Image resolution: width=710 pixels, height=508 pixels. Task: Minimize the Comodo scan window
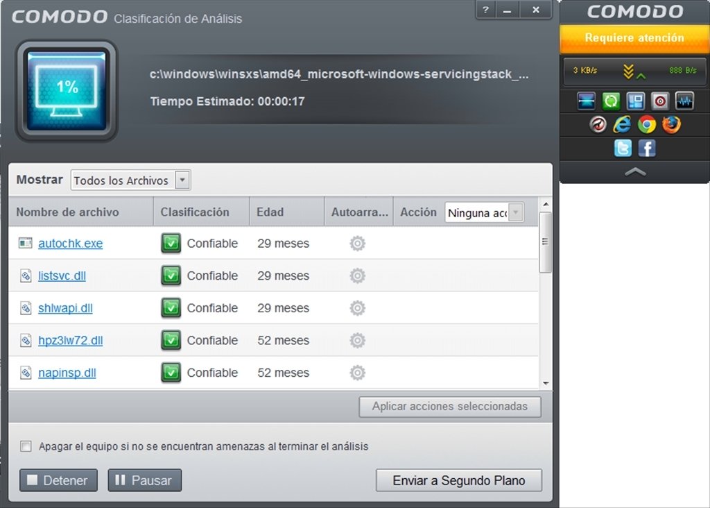[x=508, y=10]
